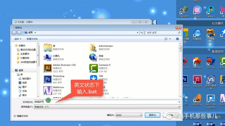Click the FlashFXP desktop shortcut

click(184, 12)
